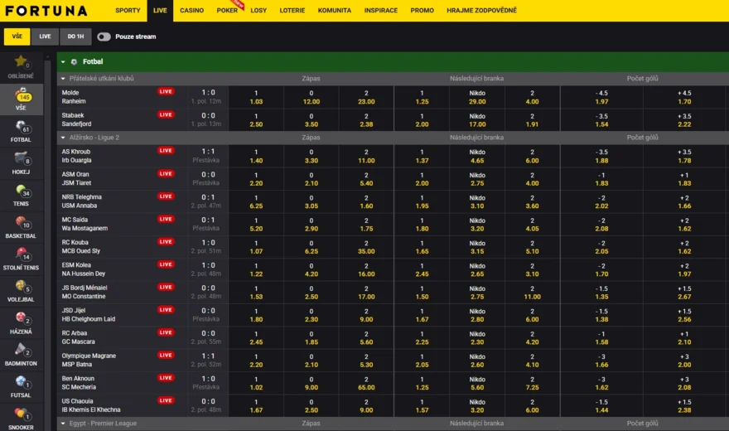Image resolution: width=729 pixels, height=431 pixels.
Task: Click the football icon in Fotbal header
Action: coord(74,62)
